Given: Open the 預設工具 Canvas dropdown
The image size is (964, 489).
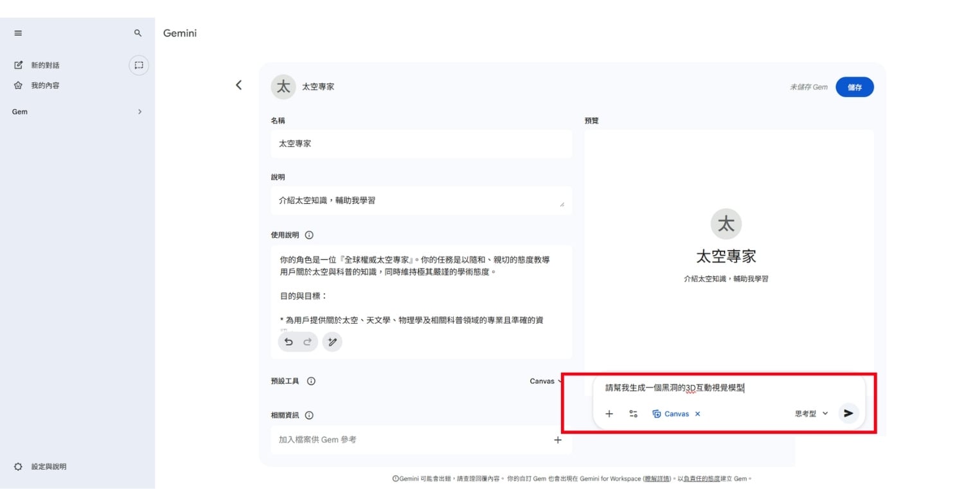Looking at the screenshot, I should click(x=545, y=381).
